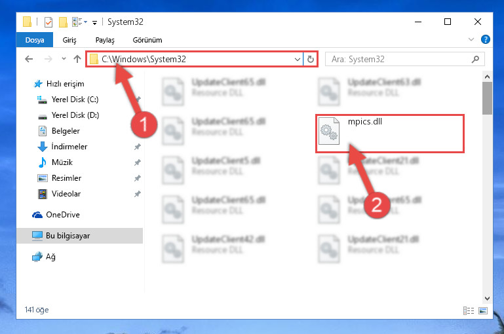Expand the ribbon with the chevron
The width and height of the screenshot is (504, 334).
471,39
